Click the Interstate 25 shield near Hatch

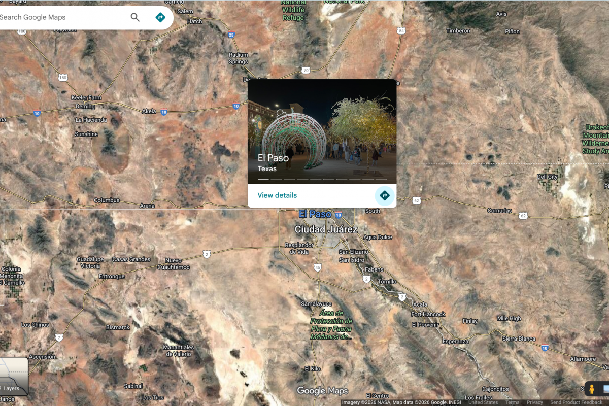231,35
